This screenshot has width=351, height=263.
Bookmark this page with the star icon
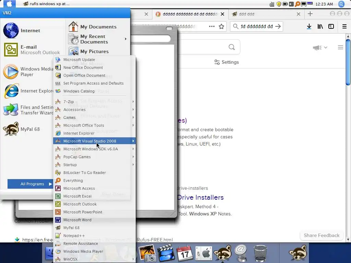tap(221, 26)
